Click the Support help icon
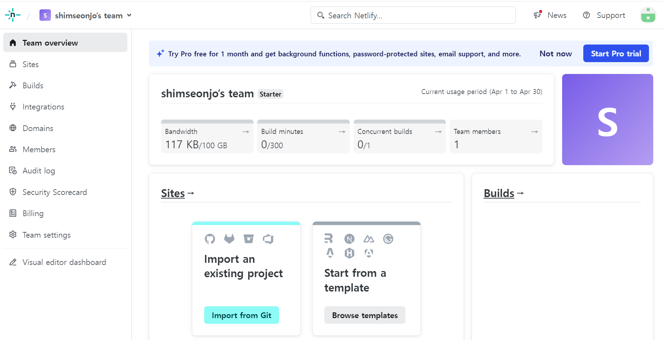 (586, 15)
